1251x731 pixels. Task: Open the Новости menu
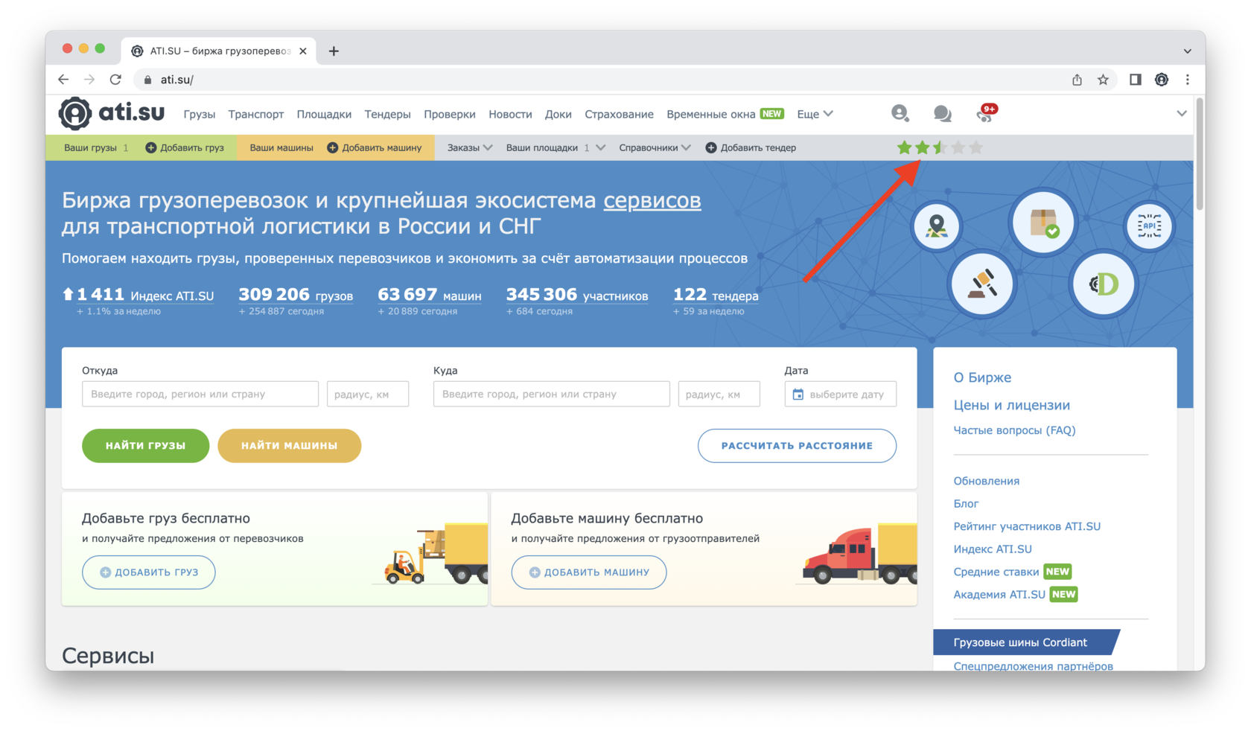tap(510, 114)
